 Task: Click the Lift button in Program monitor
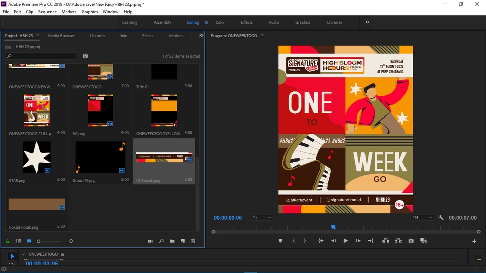[386, 241]
